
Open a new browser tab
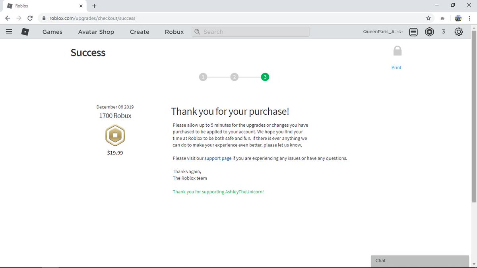[94, 6]
